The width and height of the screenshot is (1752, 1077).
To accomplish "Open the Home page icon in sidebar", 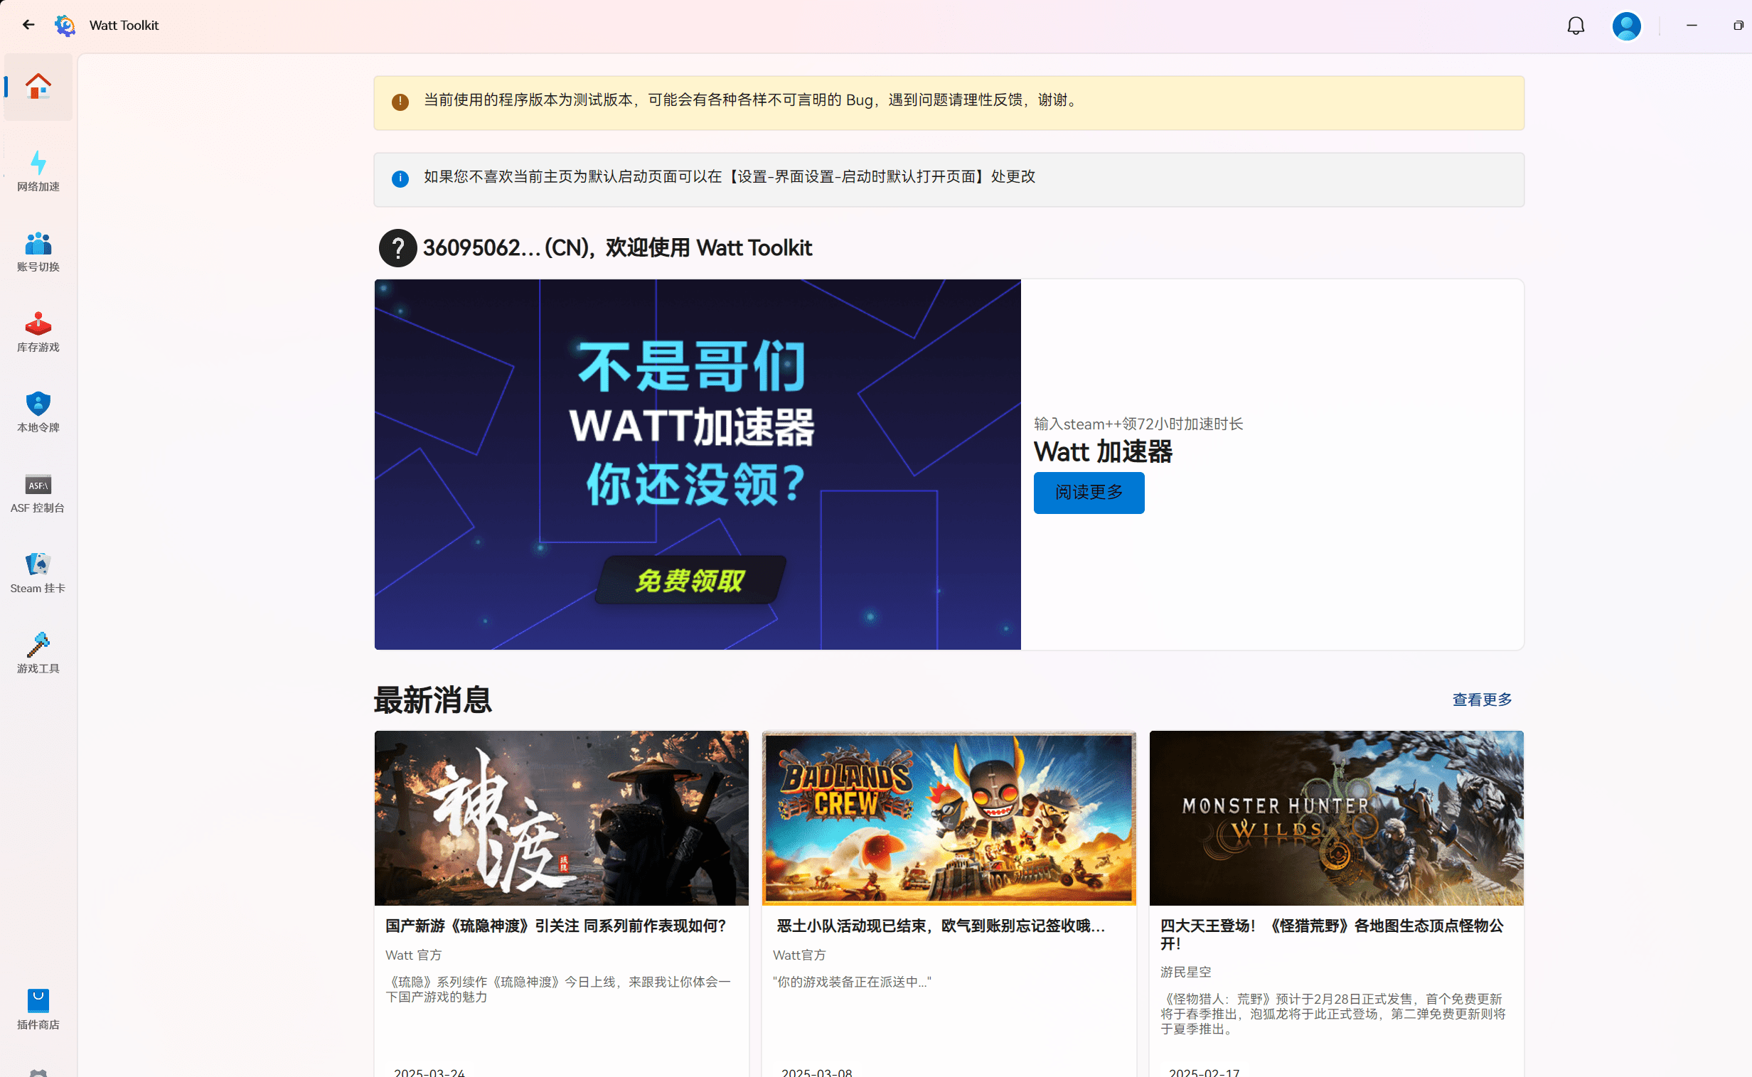I will pyautogui.click(x=38, y=86).
